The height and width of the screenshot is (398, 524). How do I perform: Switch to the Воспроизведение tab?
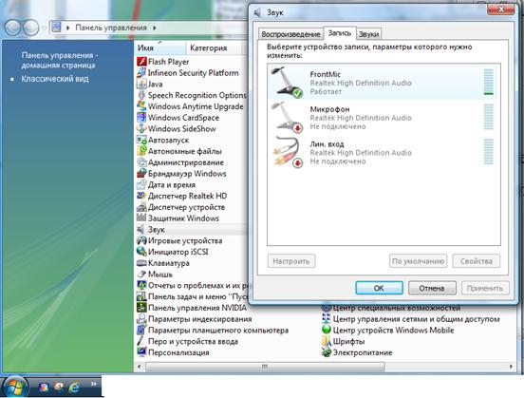pos(290,34)
